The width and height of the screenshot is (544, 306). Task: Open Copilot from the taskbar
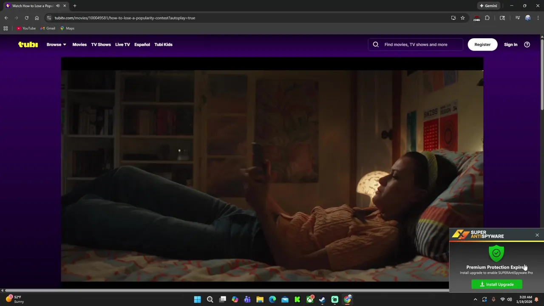235,299
